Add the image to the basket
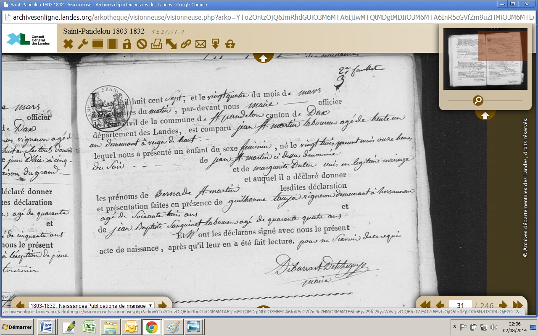Image resolution: width=538 pixels, height=336 pixels. point(230,44)
